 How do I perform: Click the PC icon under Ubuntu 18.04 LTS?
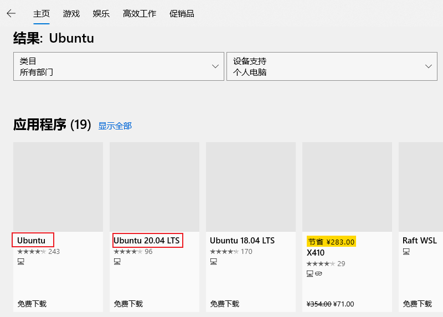(x=214, y=262)
